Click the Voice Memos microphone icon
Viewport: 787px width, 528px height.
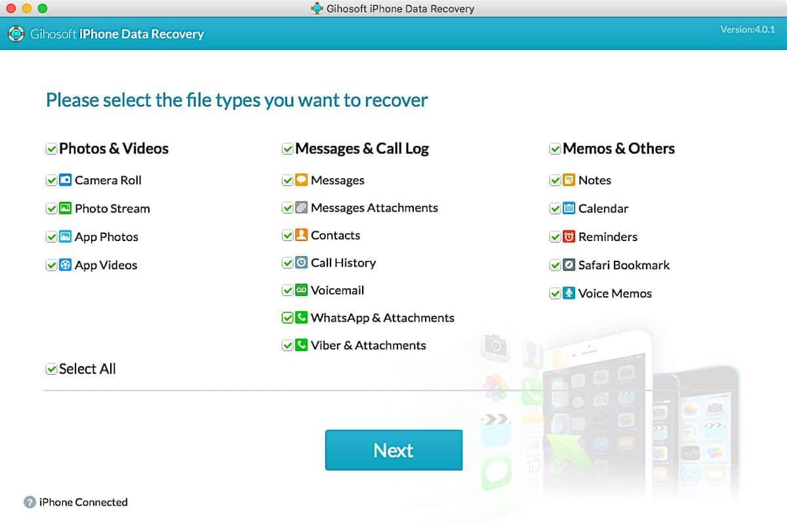[x=569, y=293]
